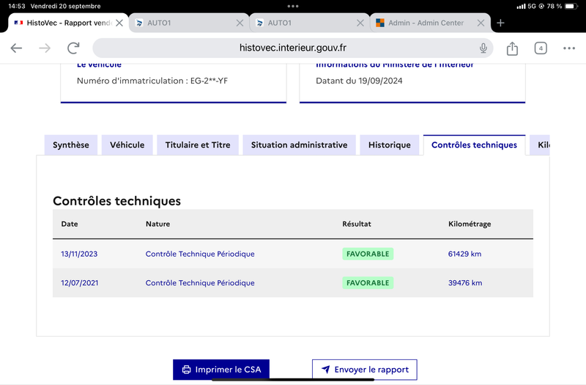The height and width of the screenshot is (385, 586).
Task: Open the Véhicule tab
Action: 127,144
